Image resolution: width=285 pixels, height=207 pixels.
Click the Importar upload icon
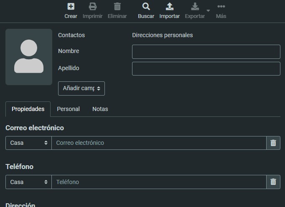coord(169,7)
